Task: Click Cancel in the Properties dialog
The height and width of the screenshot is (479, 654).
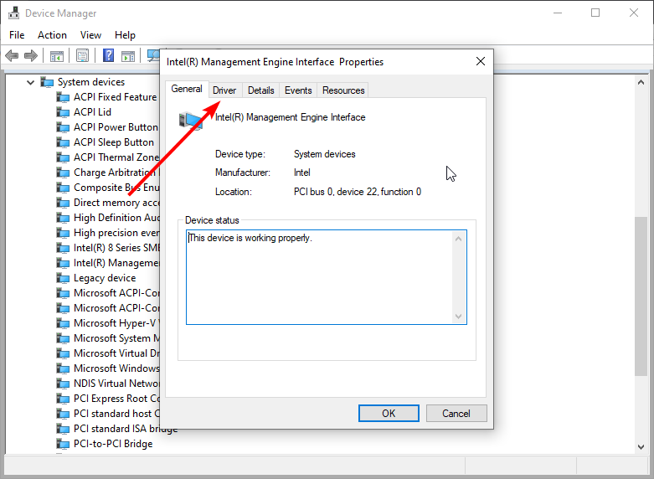Action: coord(456,413)
